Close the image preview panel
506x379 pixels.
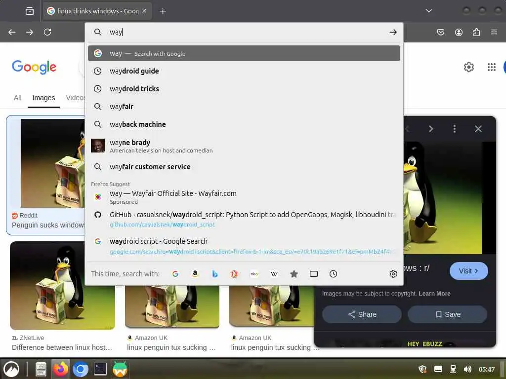coord(478,129)
